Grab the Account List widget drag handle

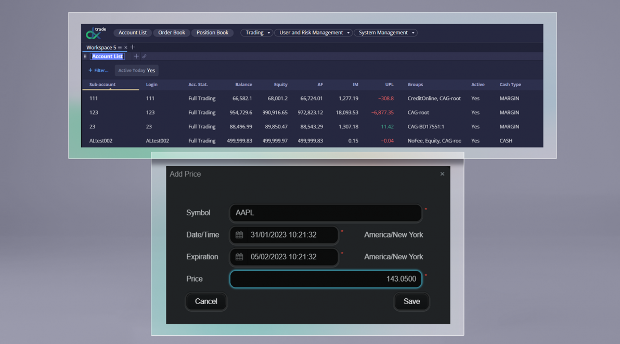tap(85, 57)
